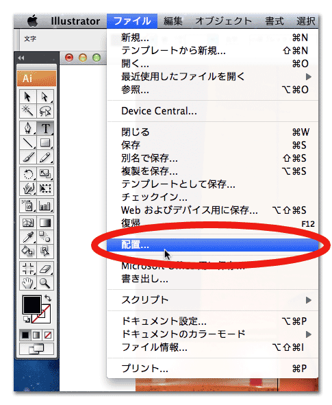Screen dimensions: 332x405
Task: Select the Crop Area tool
Action: 27,269
